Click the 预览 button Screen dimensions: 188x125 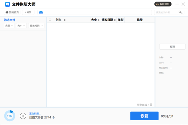pos(172,46)
